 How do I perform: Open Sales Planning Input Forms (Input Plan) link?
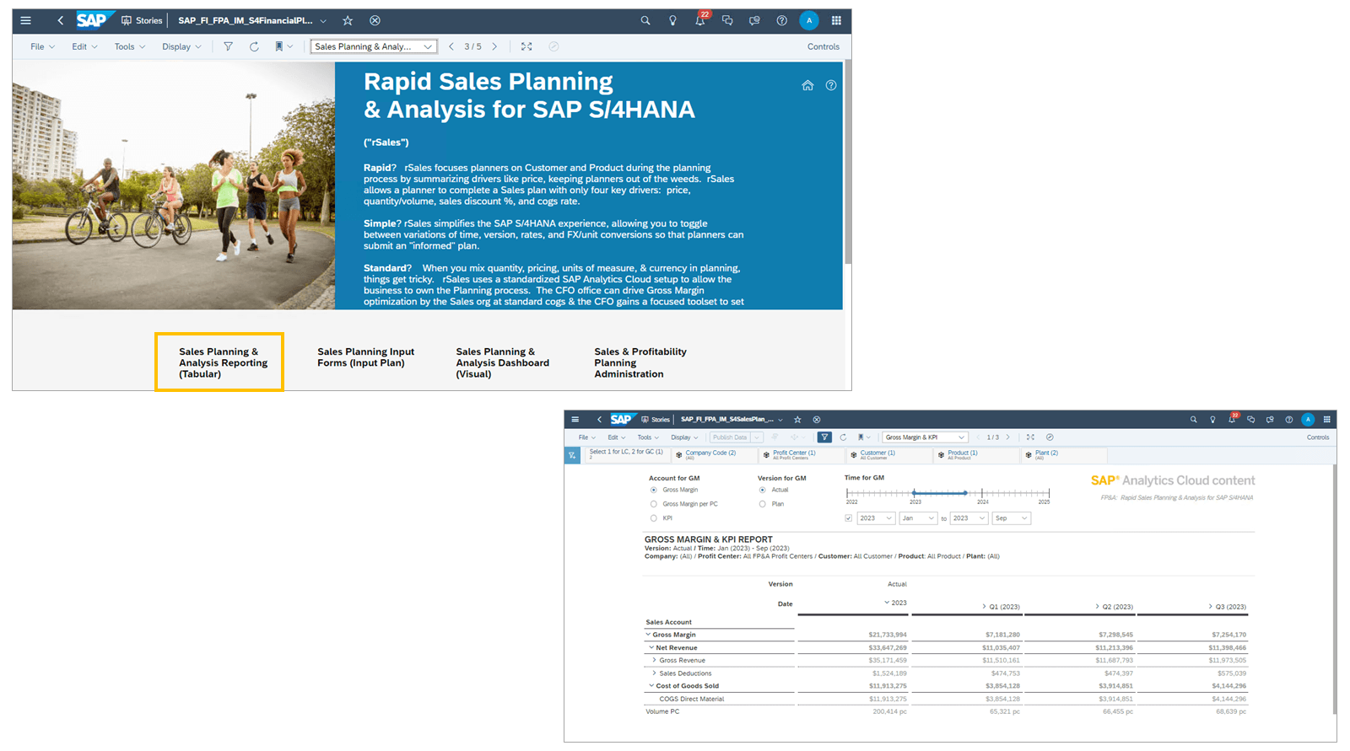pyautogui.click(x=365, y=357)
